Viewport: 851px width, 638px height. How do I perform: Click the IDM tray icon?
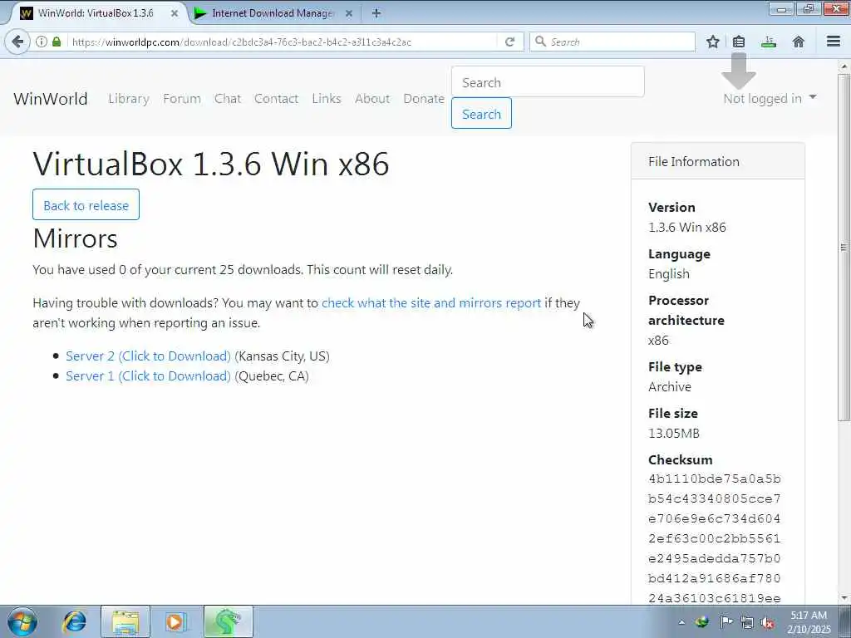click(x=702, y=621)
